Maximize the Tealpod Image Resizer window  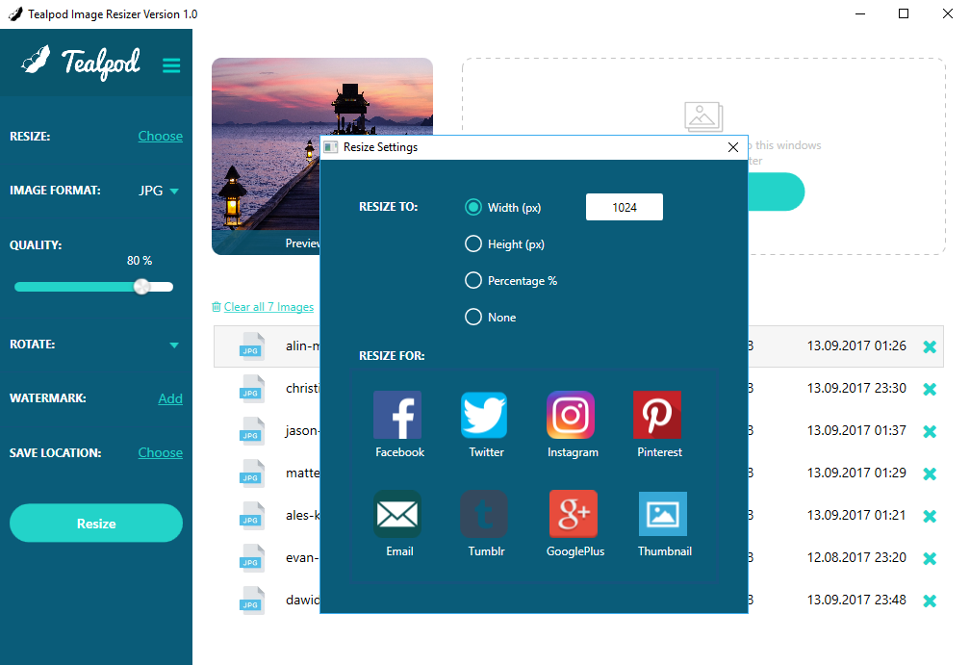[904, 13]
